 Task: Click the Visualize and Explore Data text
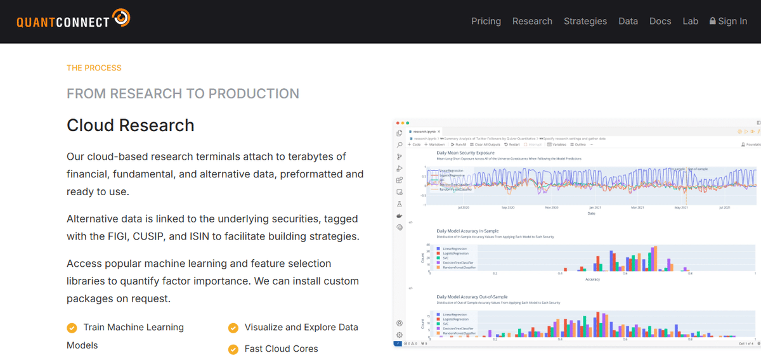tap(301, 327)
